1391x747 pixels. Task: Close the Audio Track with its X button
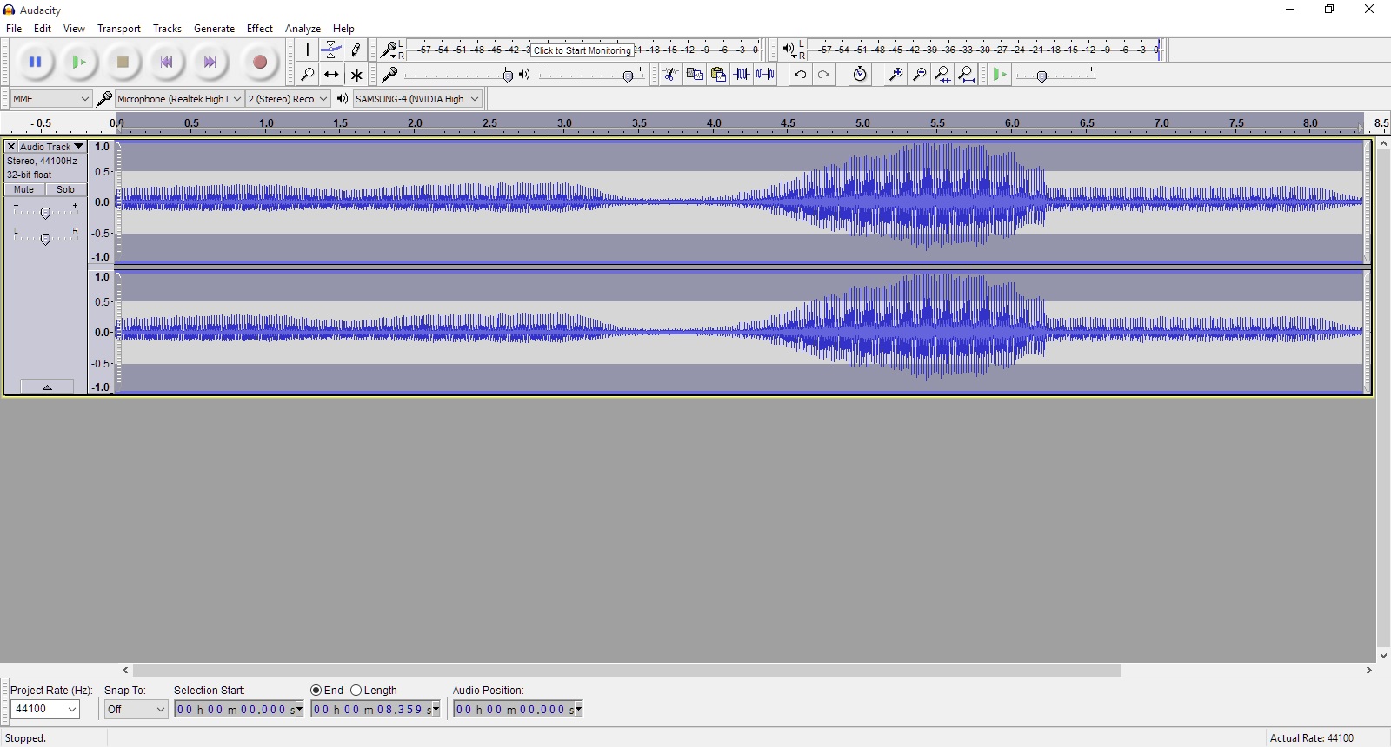point(11,147)
